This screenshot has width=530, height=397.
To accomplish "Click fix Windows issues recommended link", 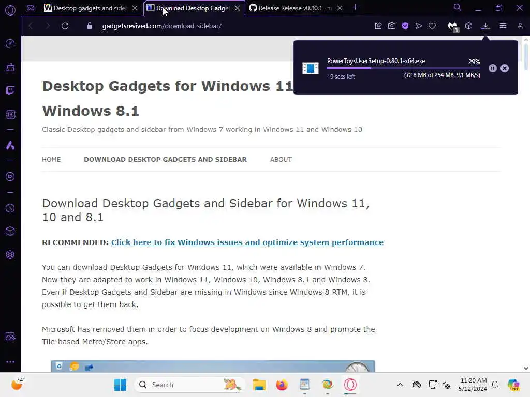I will click(247, 242).
